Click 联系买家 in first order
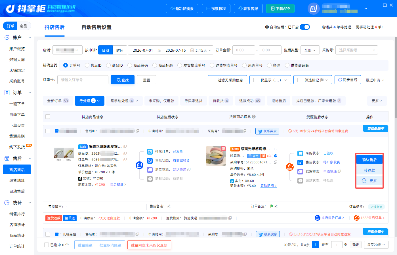Screen dimensions: 397x255 click(267, 131)
